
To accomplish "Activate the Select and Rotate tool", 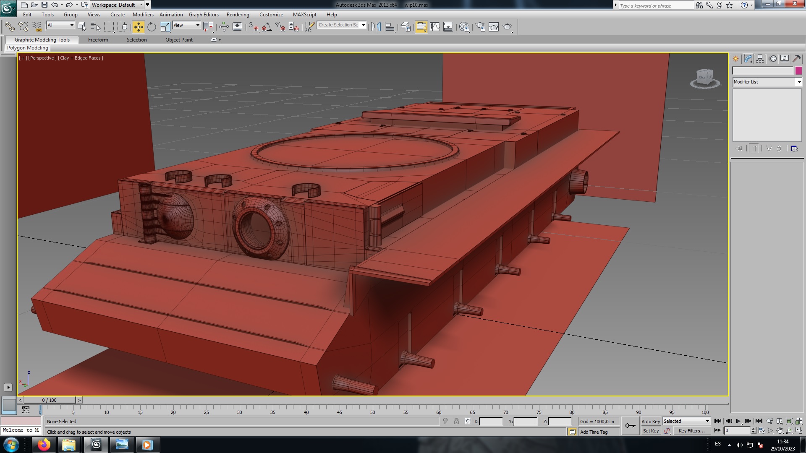I will (x=152, y=27).
